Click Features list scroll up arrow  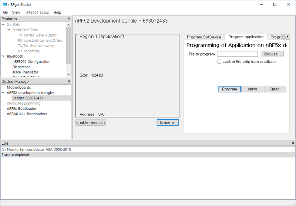coord(68,25)
